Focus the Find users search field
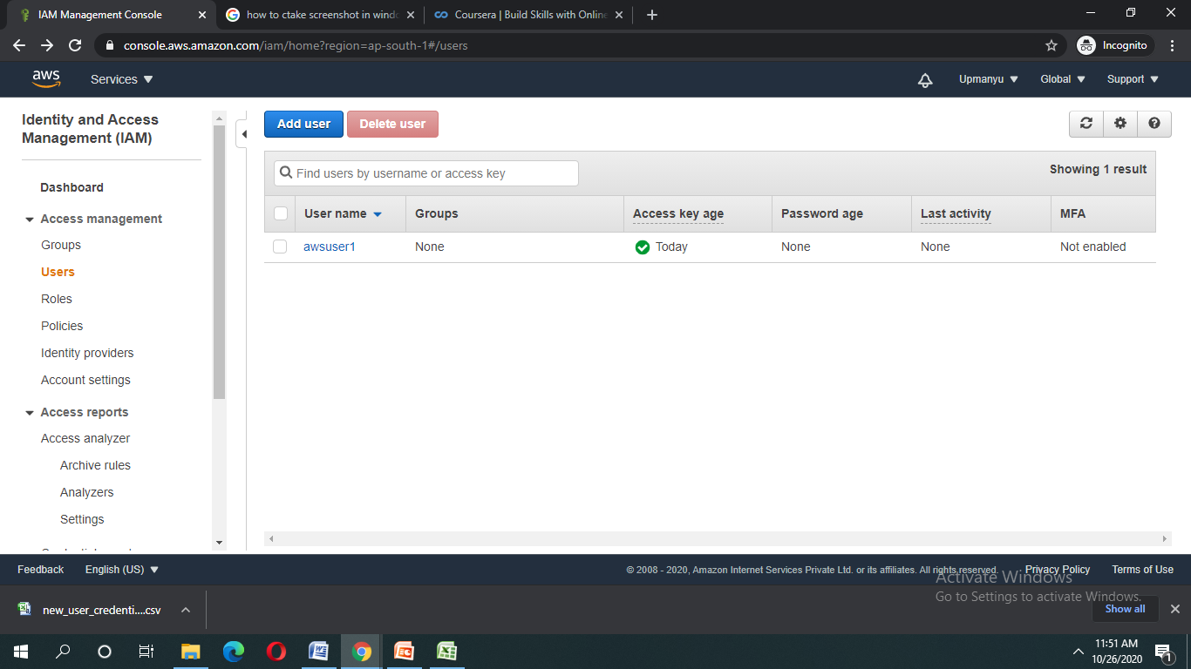1191x669 pixels. tap(426, 173)
